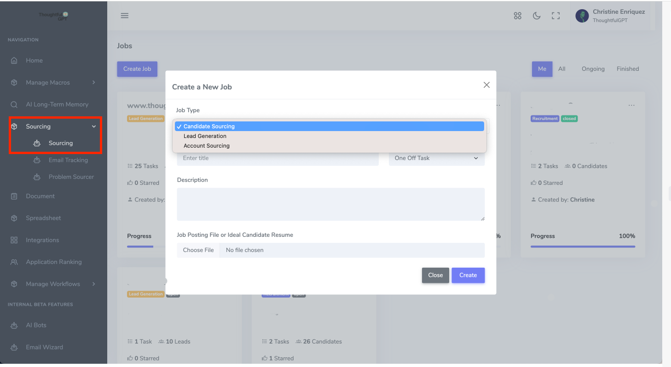
Task: Enter fullscreen using the brackets icon
Action: point(555,16)
